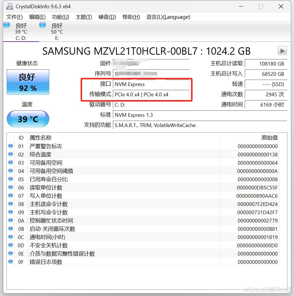Click the 良好 92 % health status button
This screenshot has width=294, height=296.
point(28,82)
